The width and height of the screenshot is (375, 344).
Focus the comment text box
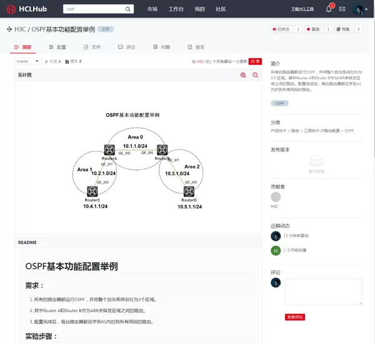point(322,292)
